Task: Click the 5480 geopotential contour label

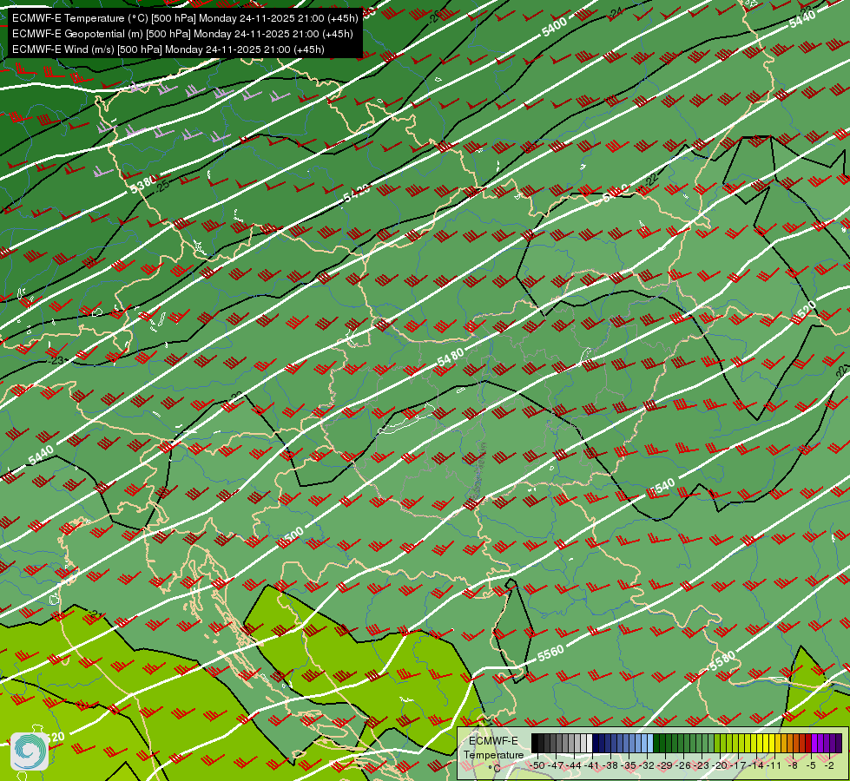Action: (x=450, y=357)
